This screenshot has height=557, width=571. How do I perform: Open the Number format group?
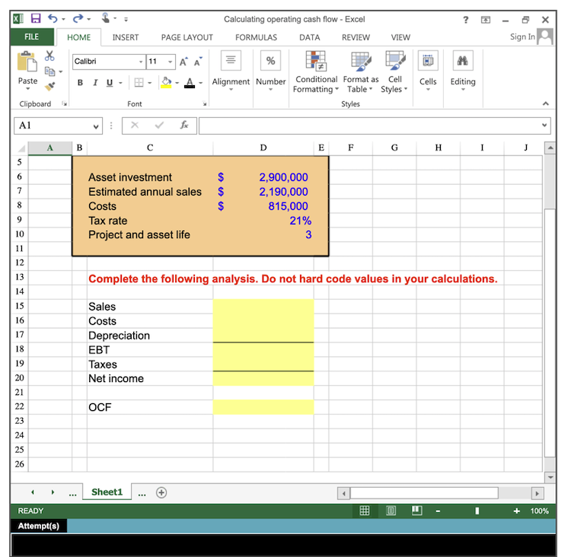(x=270, y=71)
